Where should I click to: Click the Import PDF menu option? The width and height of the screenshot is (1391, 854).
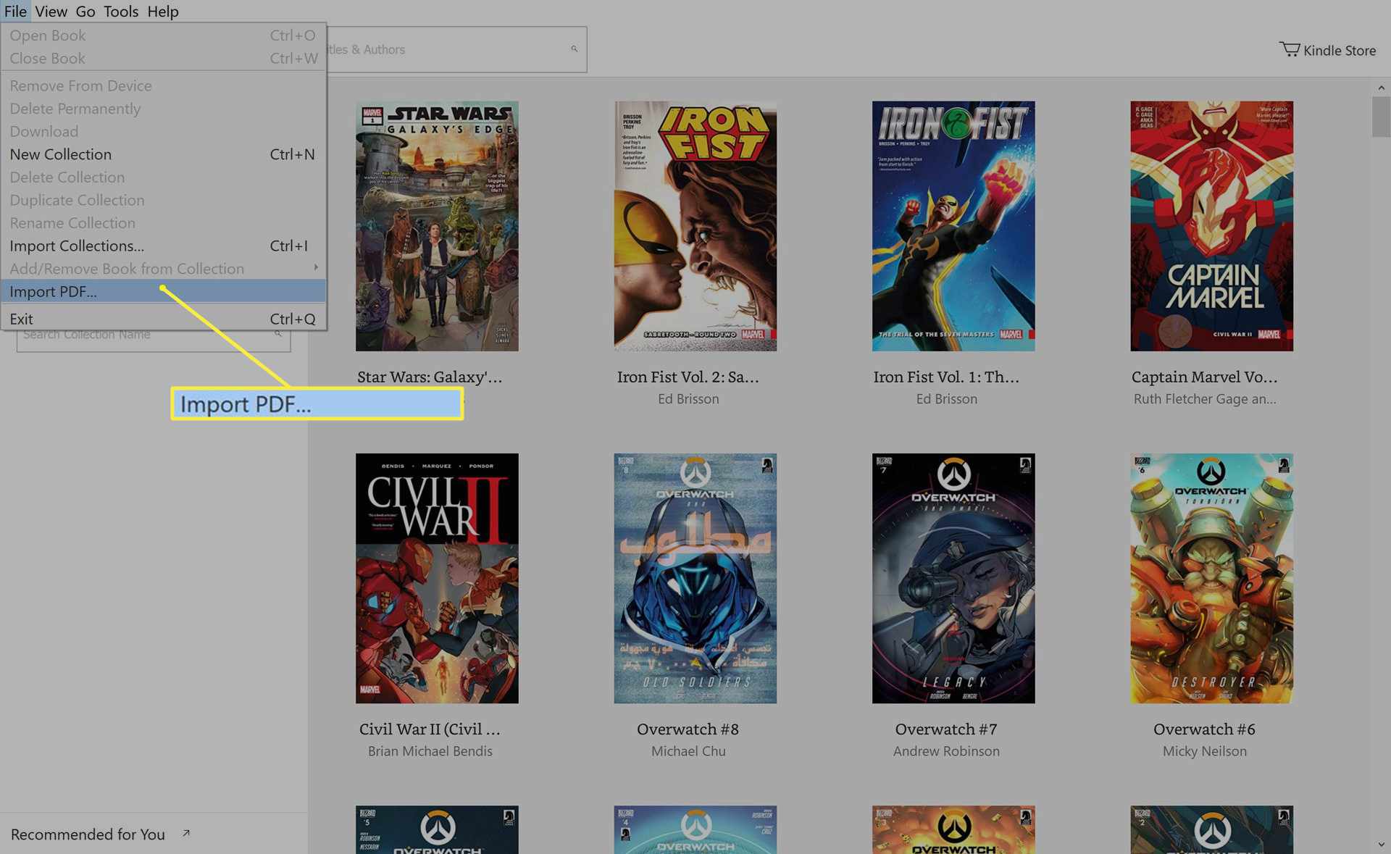tap(53, 291)
